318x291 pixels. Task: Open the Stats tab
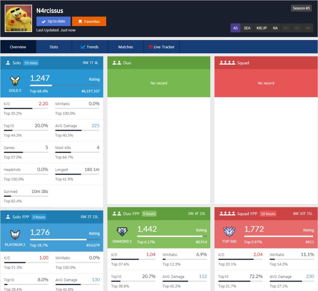click(54, 47)
